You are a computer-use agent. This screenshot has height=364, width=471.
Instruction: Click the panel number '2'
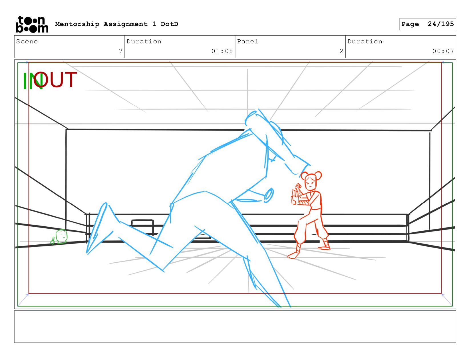pyautogui.click(x=341, y=51)
